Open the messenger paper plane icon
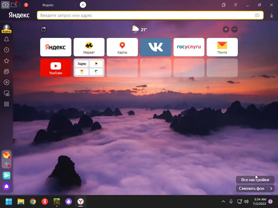The image size is (278, 208). click(x=7, y=175)
